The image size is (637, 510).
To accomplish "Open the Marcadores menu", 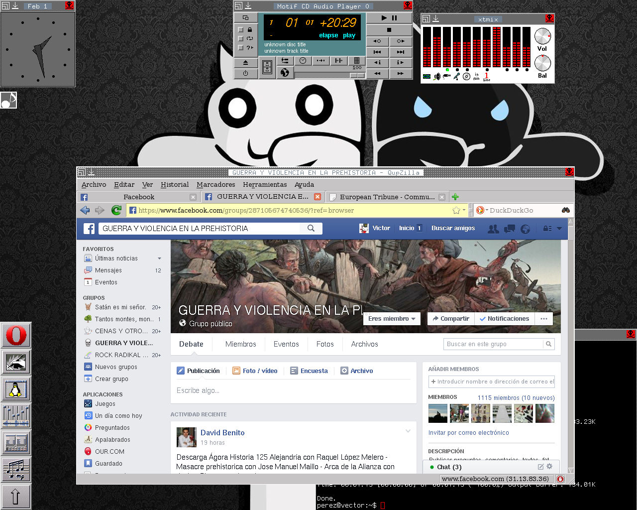I will click(216, 184).
